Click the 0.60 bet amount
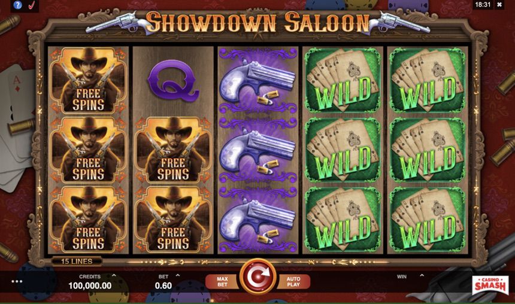Screen dimensions: 515x304 (163, 285)
